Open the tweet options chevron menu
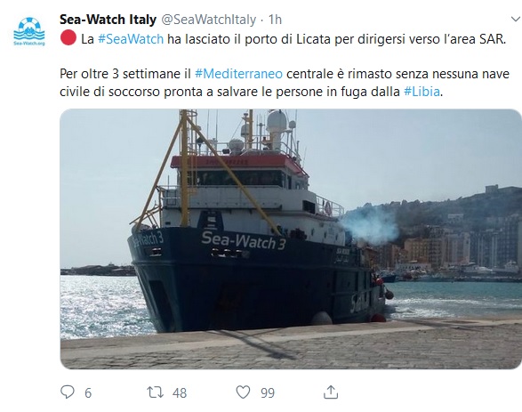This screenshot has height=412, width=522. (x=516, y=20)
